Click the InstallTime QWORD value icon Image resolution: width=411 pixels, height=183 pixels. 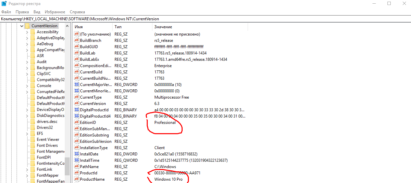pos(77,160)
